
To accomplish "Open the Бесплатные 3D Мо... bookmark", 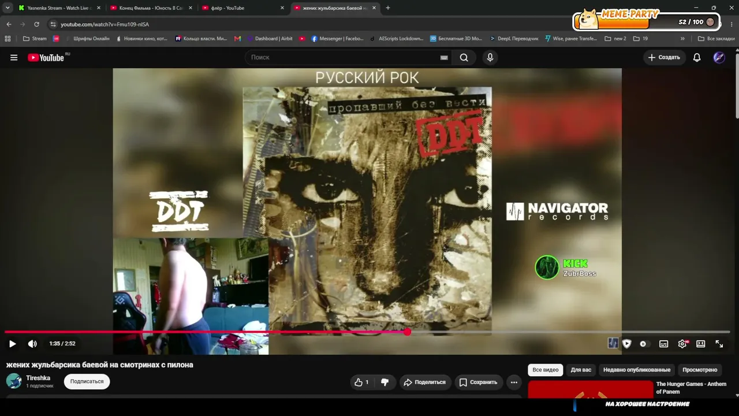I will (x=456, y=39).
